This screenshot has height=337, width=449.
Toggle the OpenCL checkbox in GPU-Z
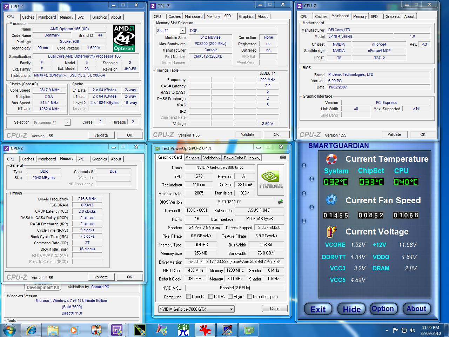[x=189, y=297]
